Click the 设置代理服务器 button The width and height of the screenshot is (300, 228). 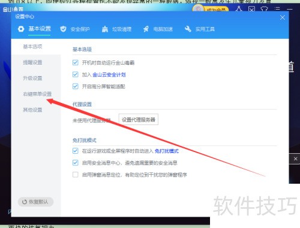139,120
